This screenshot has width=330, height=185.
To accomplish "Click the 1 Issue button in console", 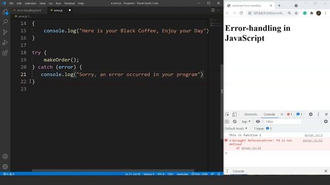I will point(262,128).
